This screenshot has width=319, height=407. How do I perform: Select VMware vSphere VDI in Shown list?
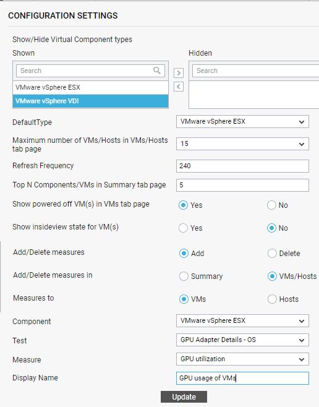pos(90,101)
